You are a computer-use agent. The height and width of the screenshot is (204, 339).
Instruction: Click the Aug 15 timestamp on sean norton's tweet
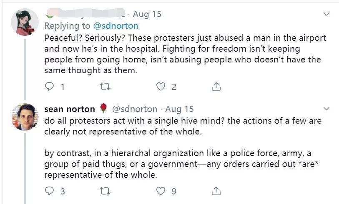tap(180, 109)
